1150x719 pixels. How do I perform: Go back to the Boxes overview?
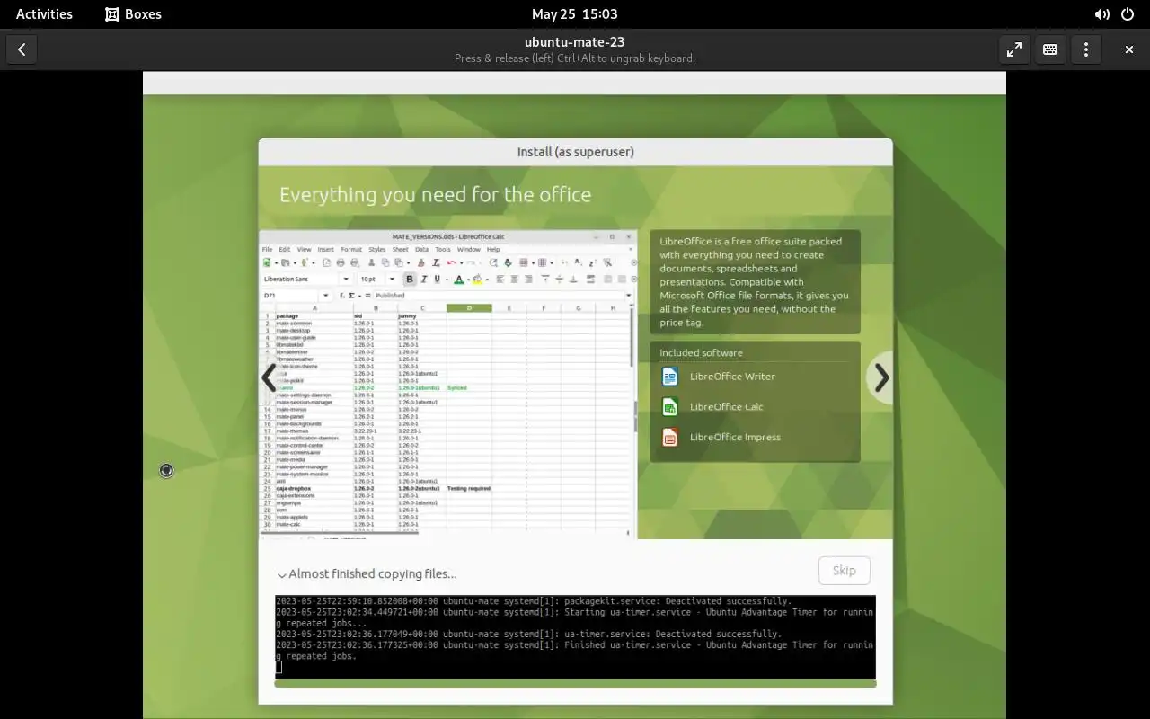click(22, 49)
